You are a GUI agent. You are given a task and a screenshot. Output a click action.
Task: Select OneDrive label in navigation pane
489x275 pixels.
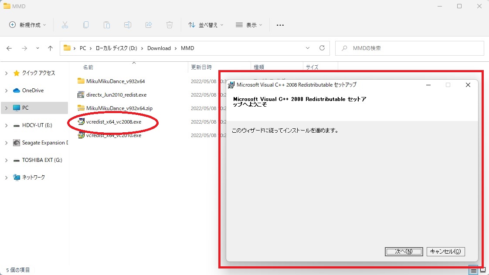[33, 91]
